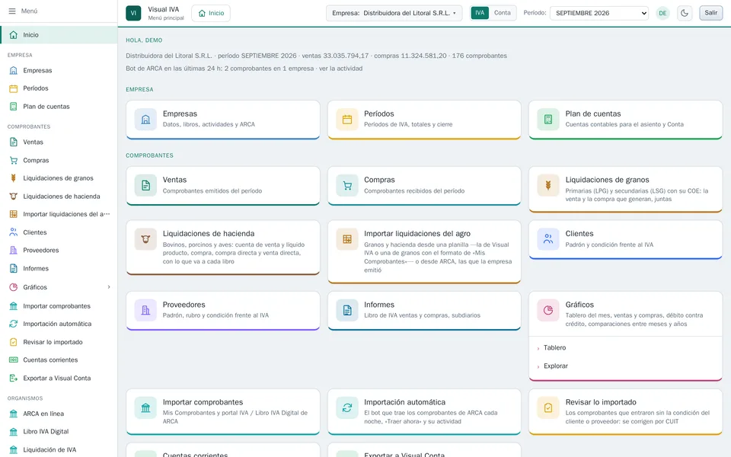Open Empresas from the sidebar icon

[x=14, y=70]
